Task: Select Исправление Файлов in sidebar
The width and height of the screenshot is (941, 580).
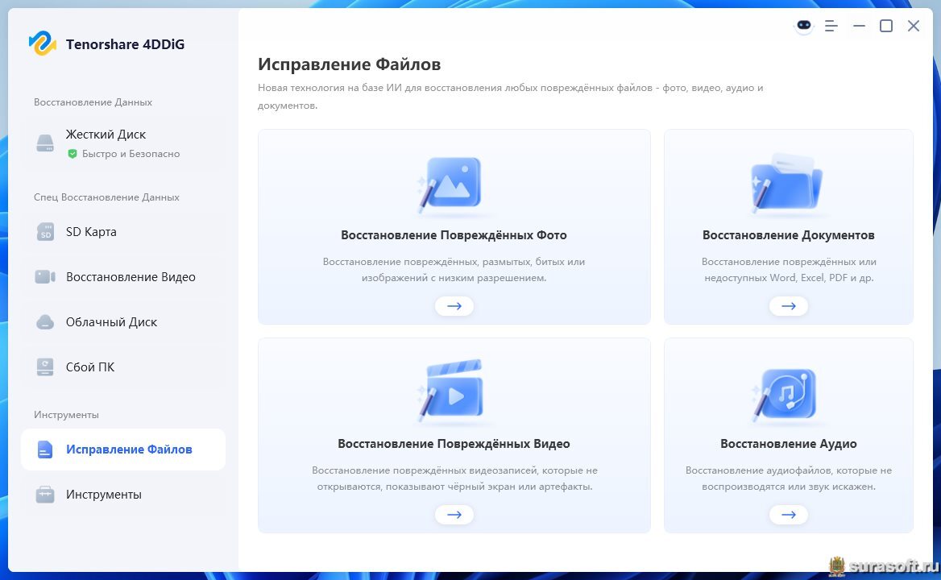Action: click(x=123, y=449)
